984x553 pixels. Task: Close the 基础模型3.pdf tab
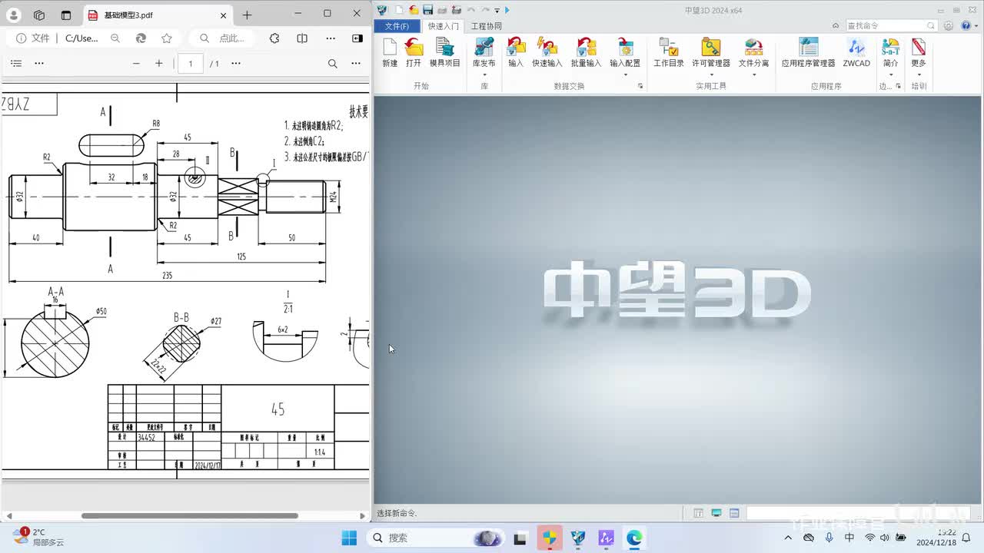(x=223, y=15)
